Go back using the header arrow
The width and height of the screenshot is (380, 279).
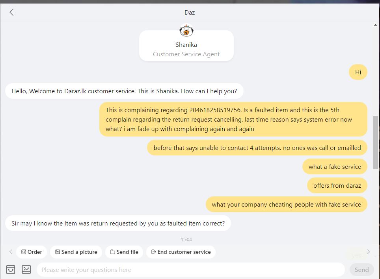(11, 12)
